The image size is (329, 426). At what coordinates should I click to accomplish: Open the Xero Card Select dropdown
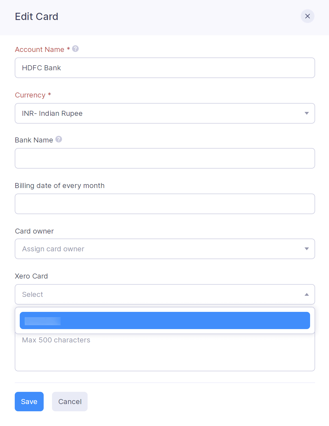(x=165, y=294)
